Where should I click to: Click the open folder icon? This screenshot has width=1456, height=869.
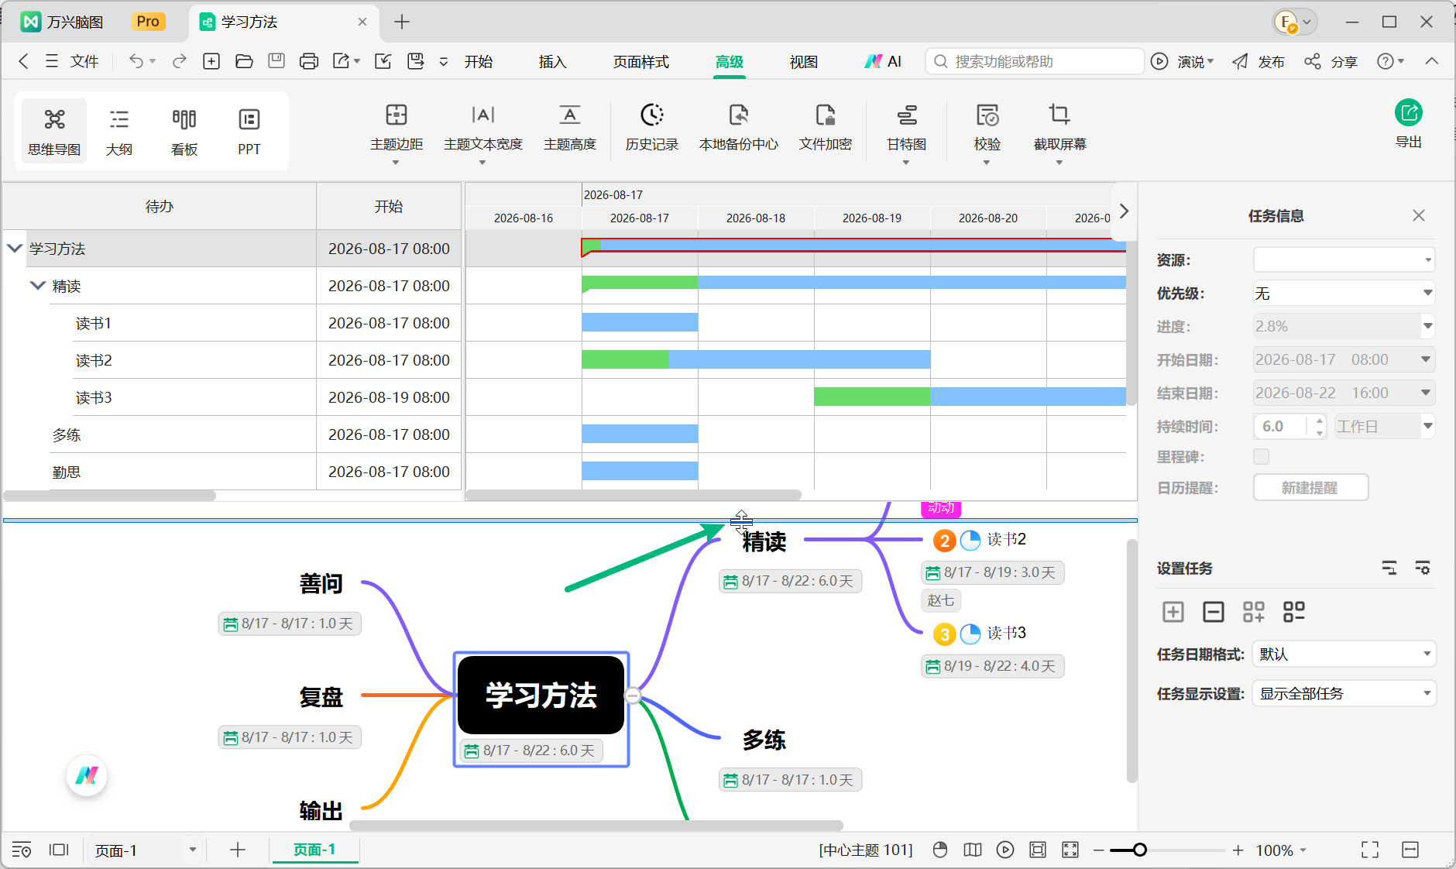pyautogui.click(x=244, y=61)
